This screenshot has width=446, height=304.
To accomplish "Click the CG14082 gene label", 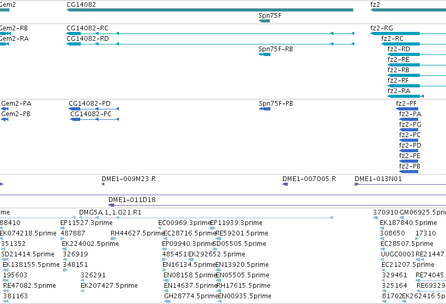I will (81, 5).
